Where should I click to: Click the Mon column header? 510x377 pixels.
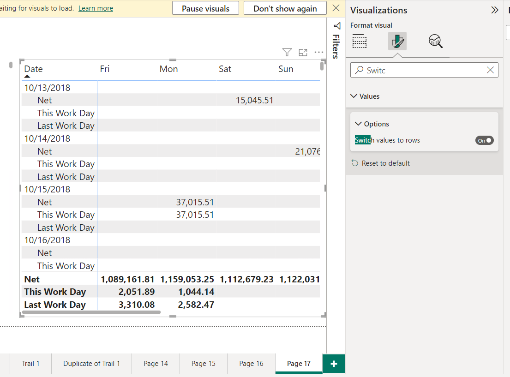point(168,69)
